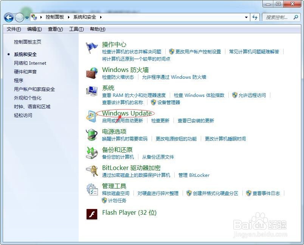Click shield icon beside 查看事件日志
Screen dimensions: 304x245
[248, 193]
